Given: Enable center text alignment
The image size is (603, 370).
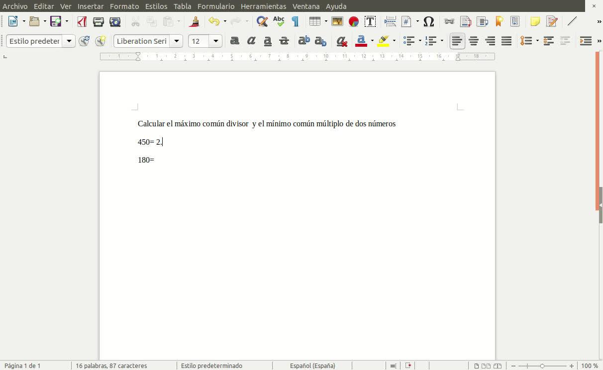Looking at the screenshot, I should 474,41.
